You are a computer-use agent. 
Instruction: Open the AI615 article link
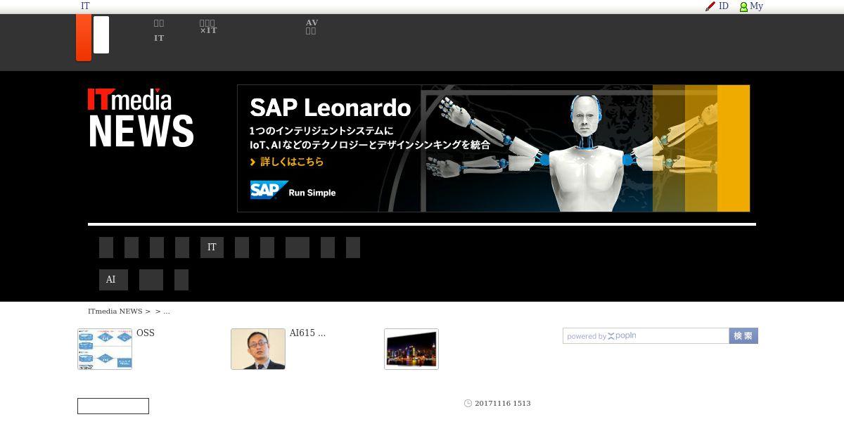(x=307, y=333)
